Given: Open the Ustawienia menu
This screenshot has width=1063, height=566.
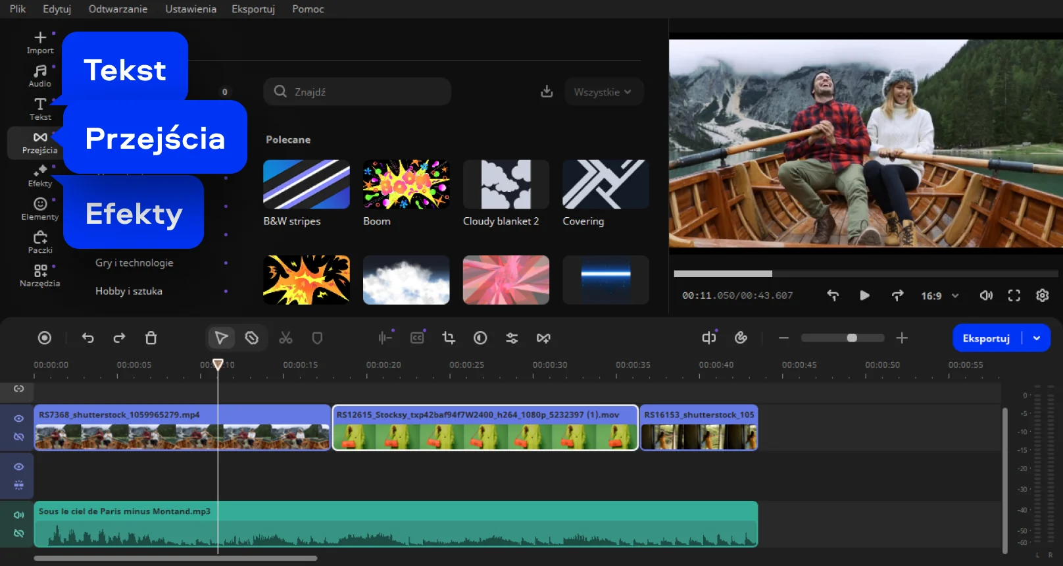Looking at the screenshot, I should (x=190, y=9).
